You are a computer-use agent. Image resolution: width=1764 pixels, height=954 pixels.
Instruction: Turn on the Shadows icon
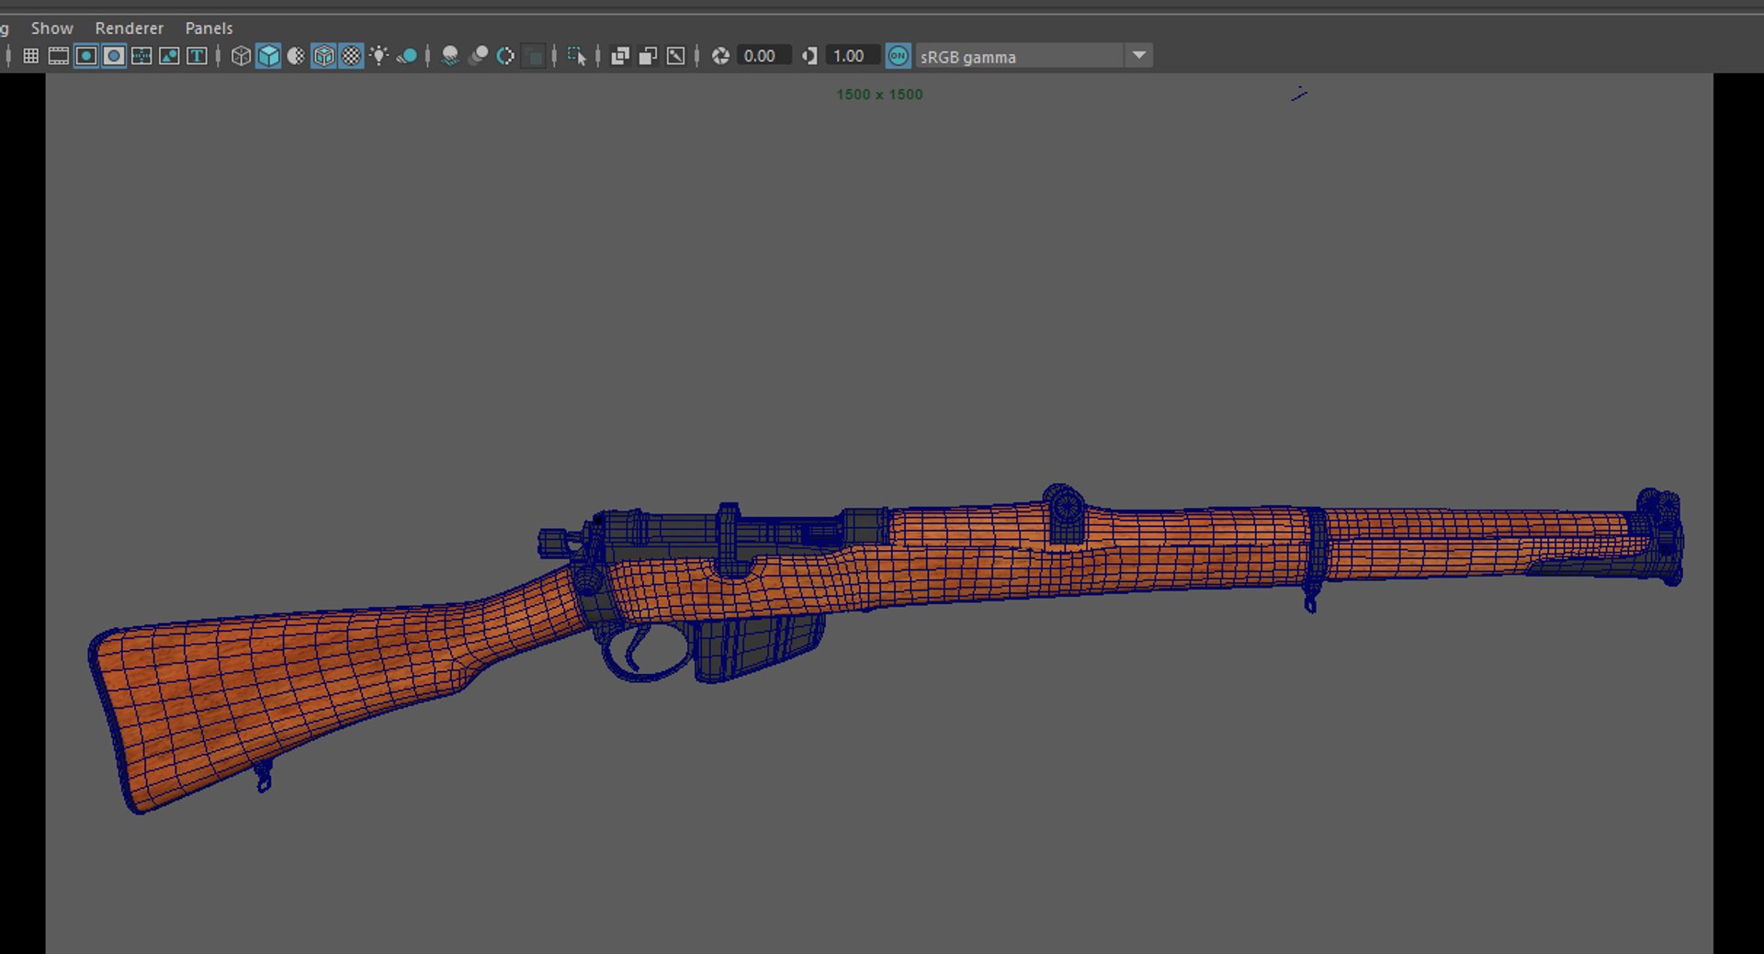tap(407, 56)
